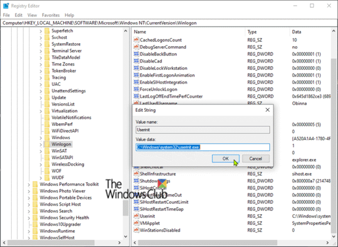Screen dimensions: 338x247
Task: Cancel the Edit String dialog
Action: coord(256,158)
